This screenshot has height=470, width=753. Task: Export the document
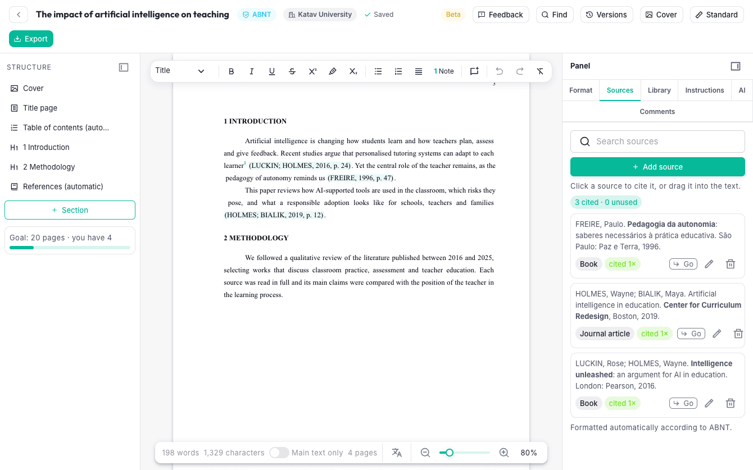tap(31, 39)
